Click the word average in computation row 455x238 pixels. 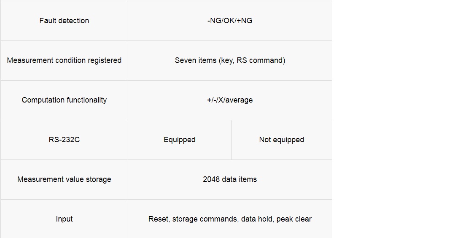tap(239, 100)
